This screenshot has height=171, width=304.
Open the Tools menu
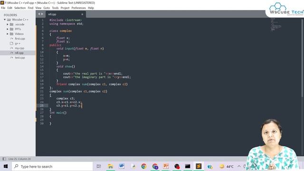[x=55, y=8]
